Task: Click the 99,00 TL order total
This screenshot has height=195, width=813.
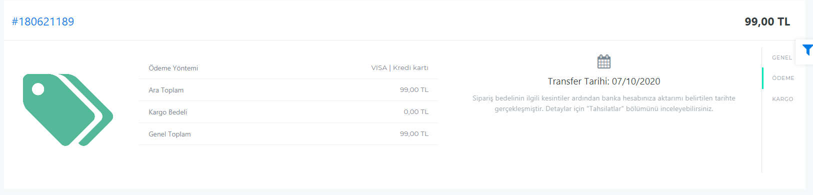Action: (767, 21)
